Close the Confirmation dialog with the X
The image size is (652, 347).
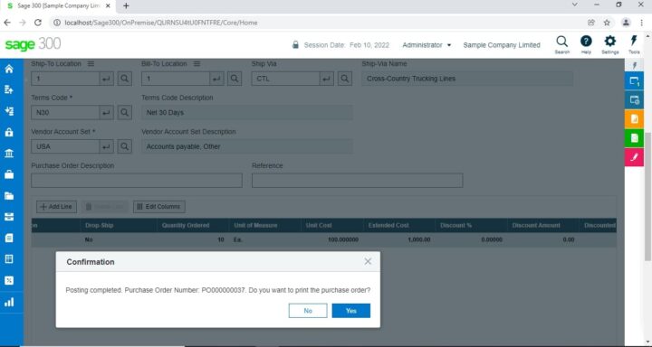click(368, 261)
